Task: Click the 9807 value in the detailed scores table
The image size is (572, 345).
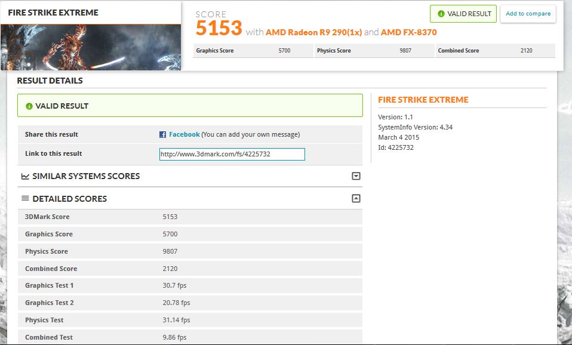Action: point(170,251)
